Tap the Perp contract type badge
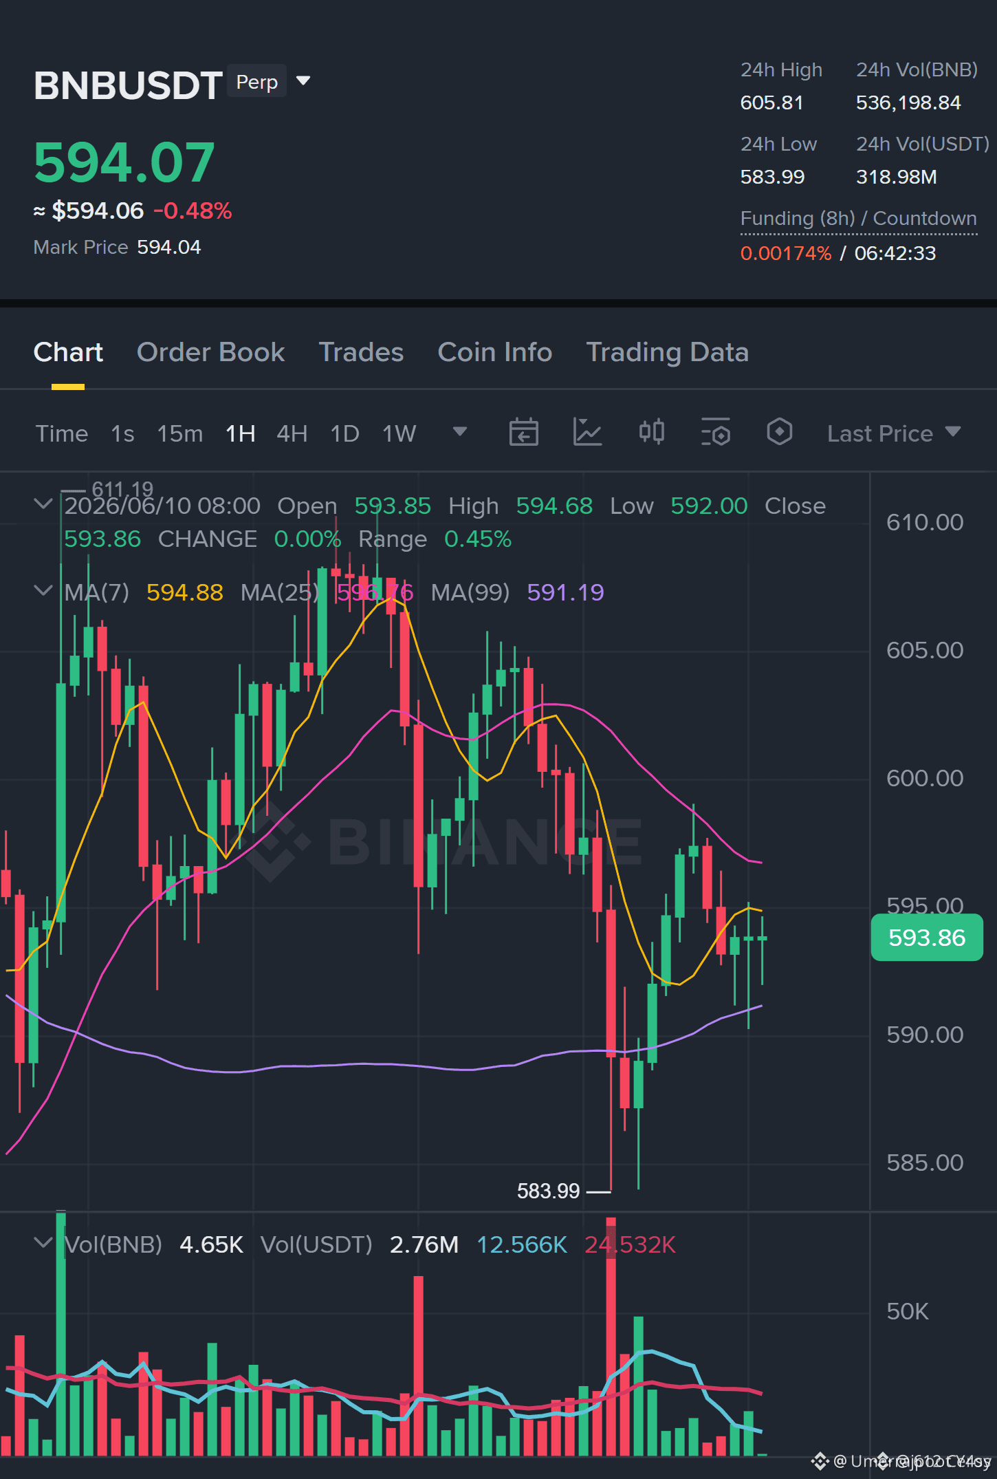 pos(256,82)
